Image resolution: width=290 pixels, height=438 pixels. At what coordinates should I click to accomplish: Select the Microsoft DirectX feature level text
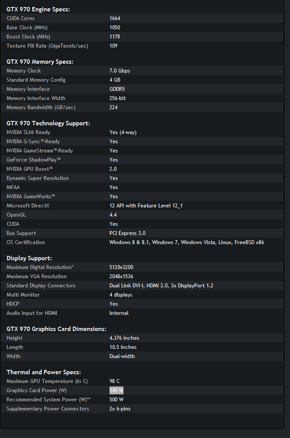point(146,206)
